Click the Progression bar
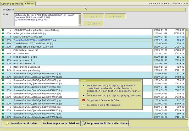 (x=99, y=10)
